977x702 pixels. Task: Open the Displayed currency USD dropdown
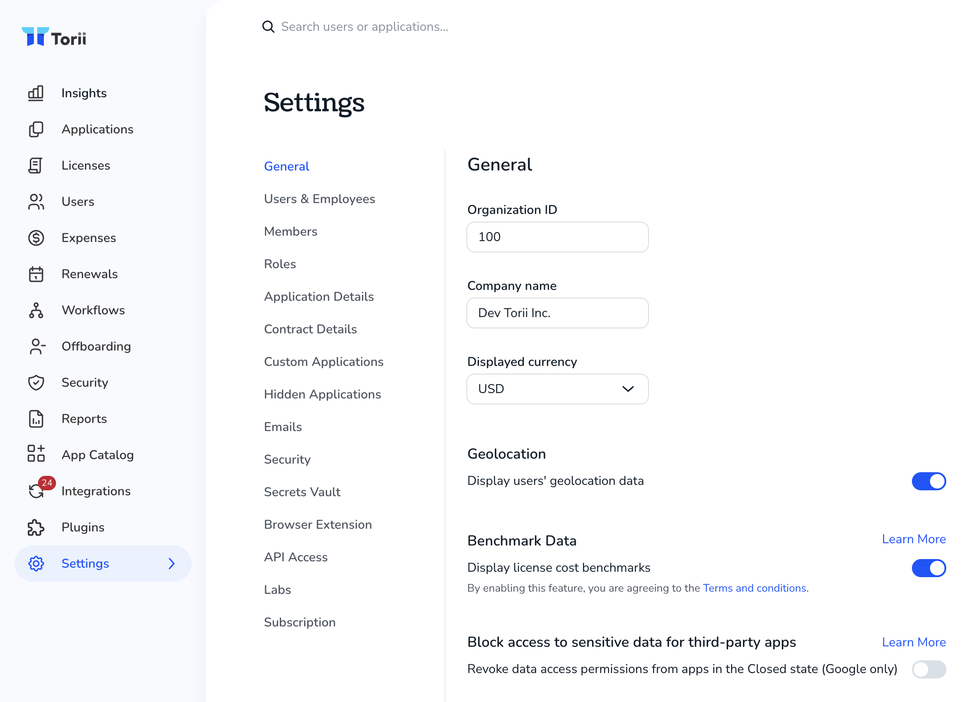558,389
